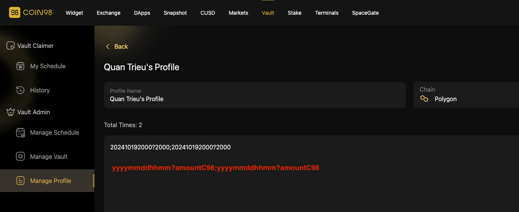Click the Profile Name input field
Image resolution: width=519 pixels, height=212 pixels.
click(x=255, y=99)
